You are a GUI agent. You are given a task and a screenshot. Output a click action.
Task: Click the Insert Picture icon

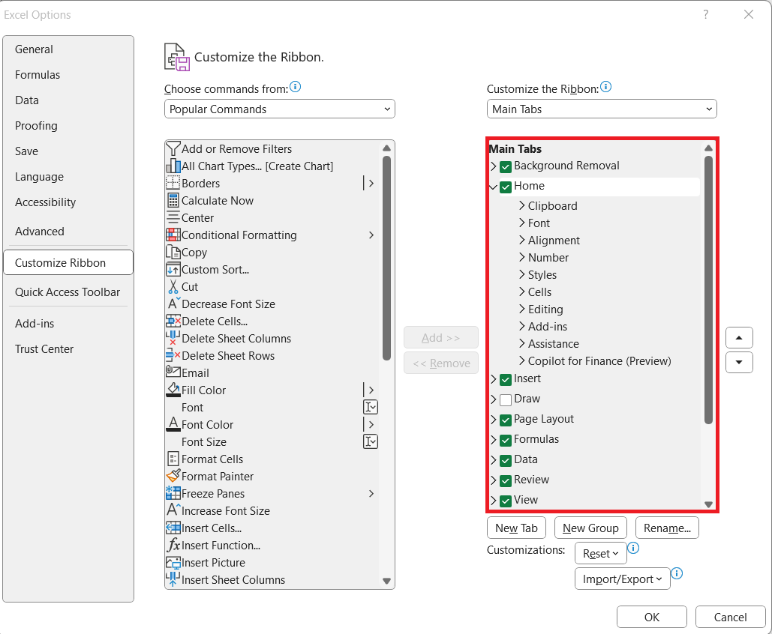coord(173,562)
